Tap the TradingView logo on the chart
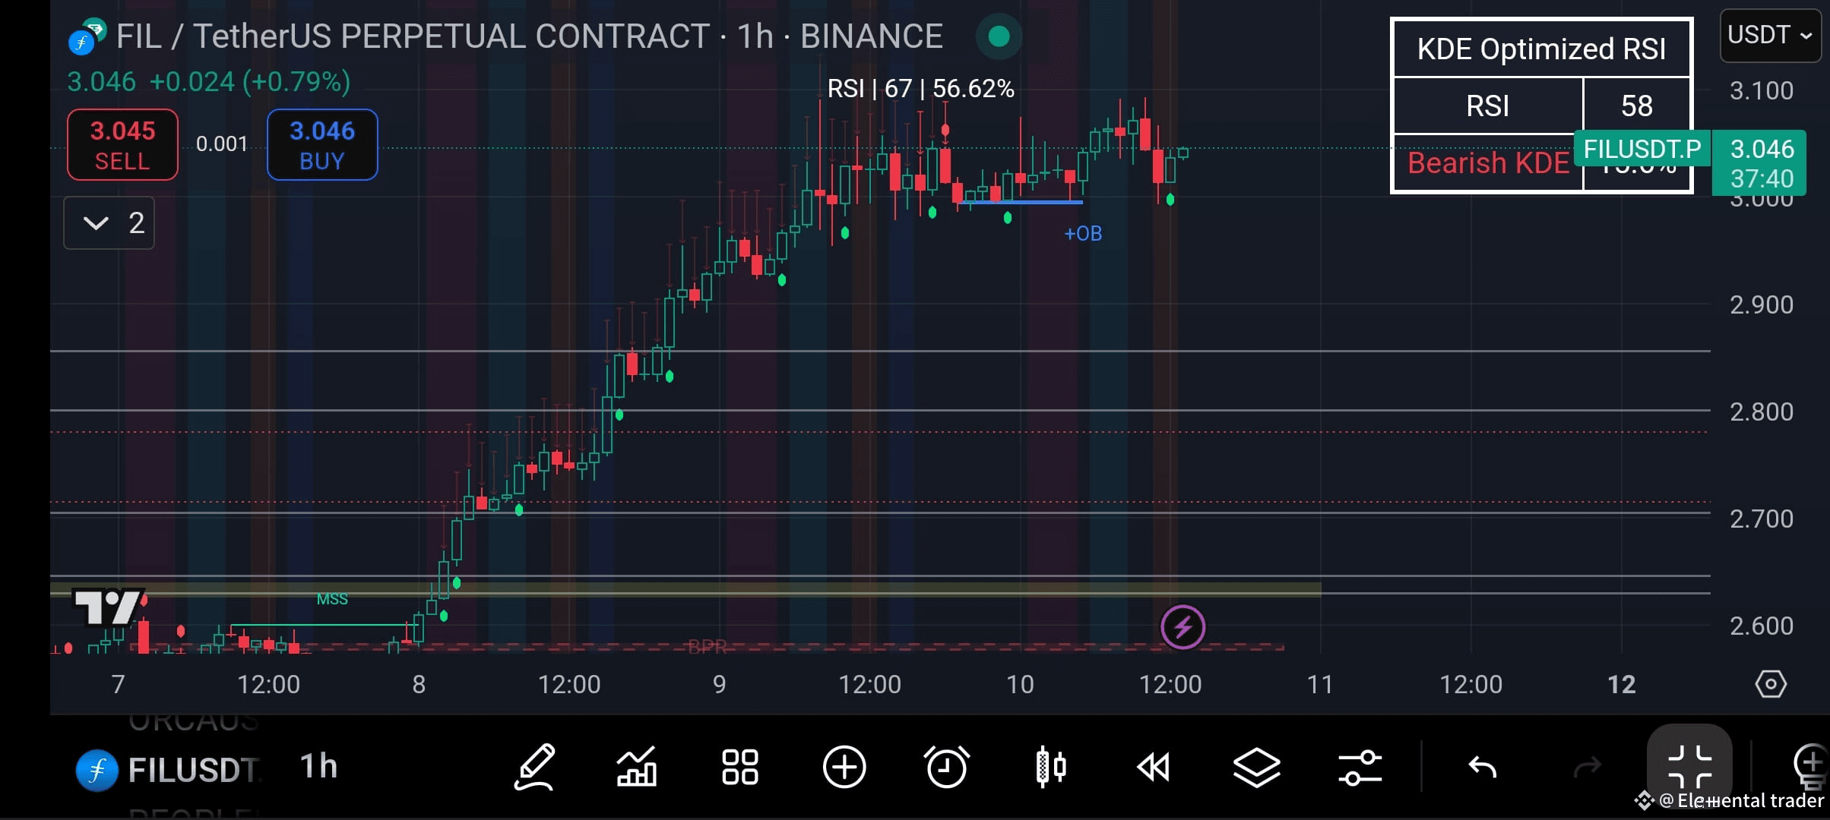 tap(108, 607)
